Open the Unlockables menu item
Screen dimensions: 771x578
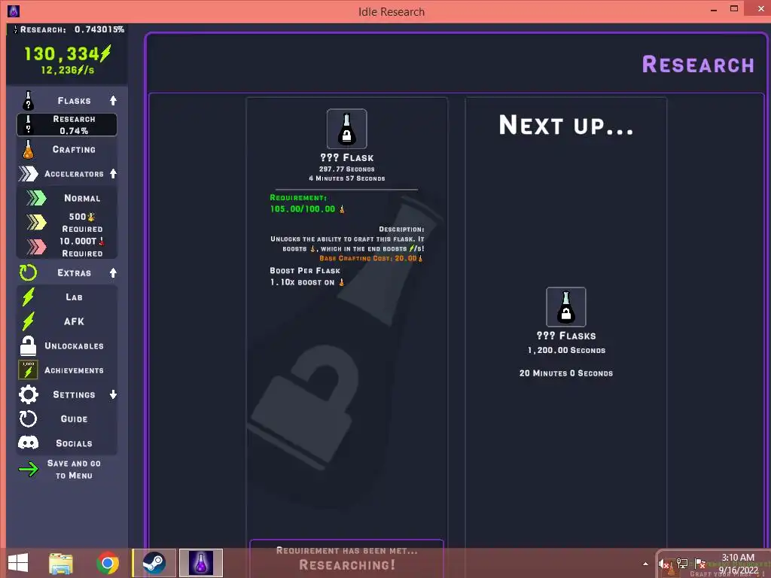click(x=74, y=346)
